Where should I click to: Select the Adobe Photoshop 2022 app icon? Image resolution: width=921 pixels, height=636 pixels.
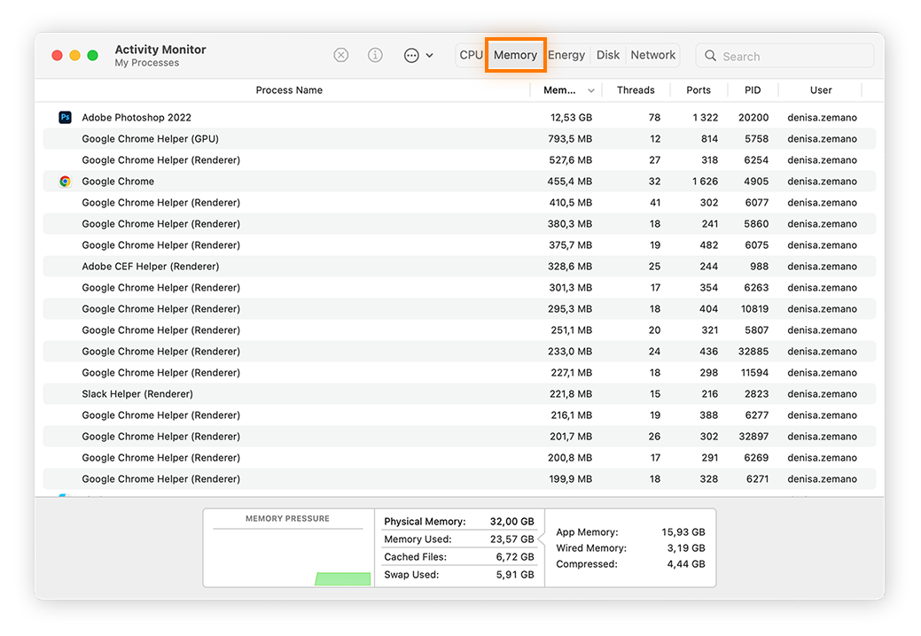[65, 116]
